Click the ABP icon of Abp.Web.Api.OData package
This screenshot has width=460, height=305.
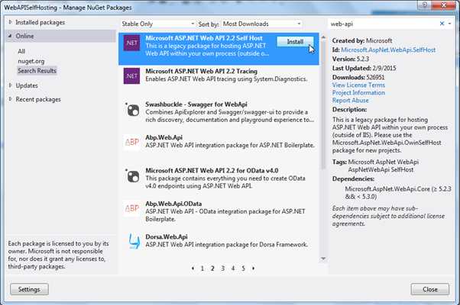pos(131,208)
